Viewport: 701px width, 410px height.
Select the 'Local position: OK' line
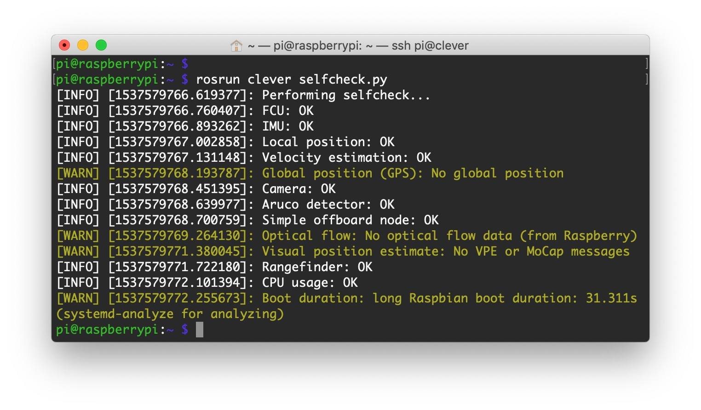point(328,142)
